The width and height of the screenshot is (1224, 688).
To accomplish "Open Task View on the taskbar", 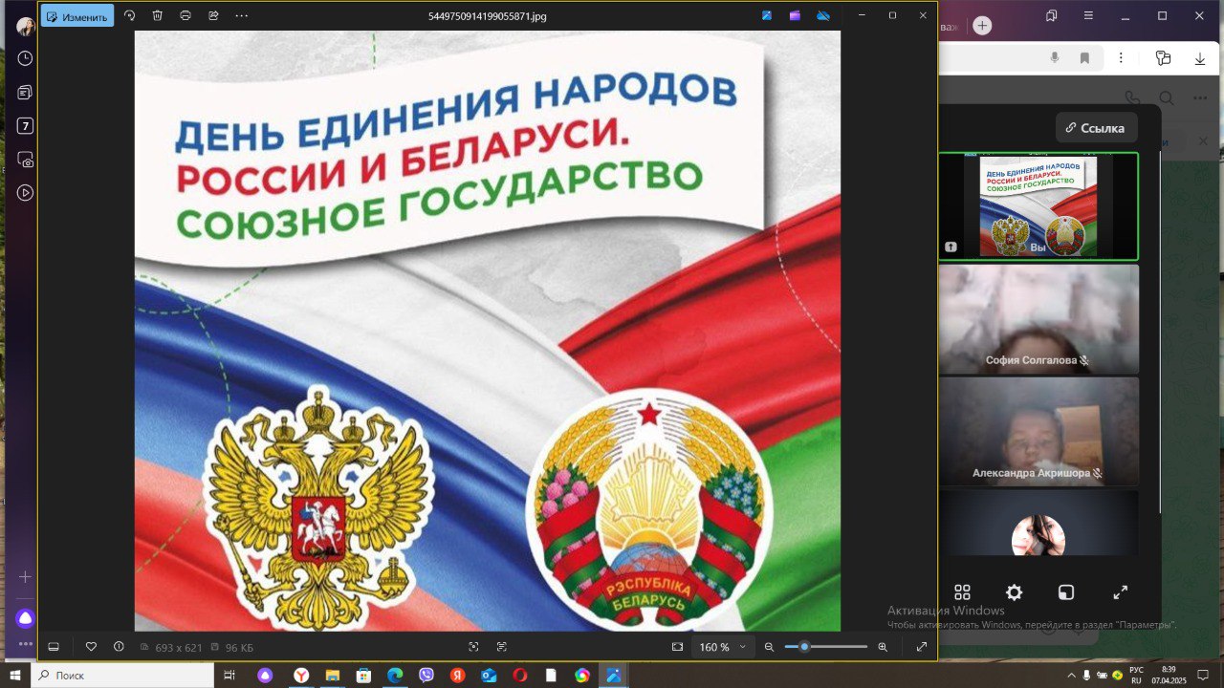I will pyautogui.click(x=229, y=676).
